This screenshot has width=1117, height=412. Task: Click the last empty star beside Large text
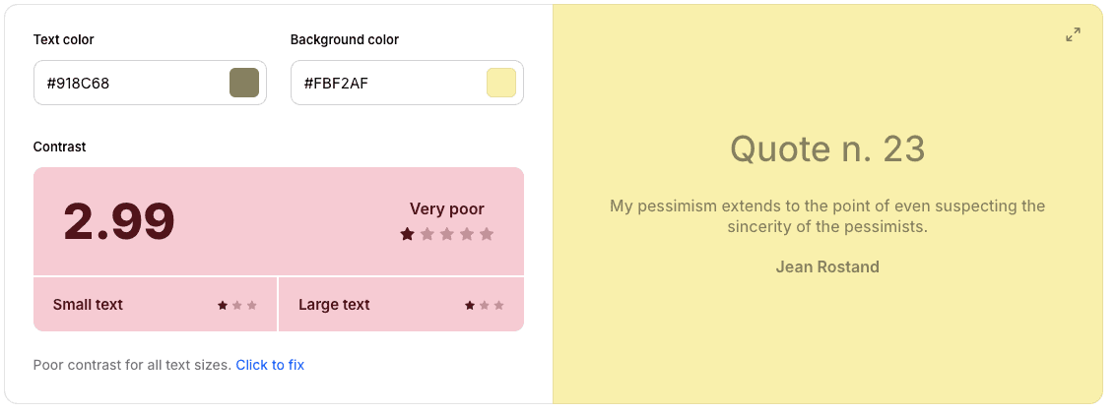pyautogui.click(x=498, y=305)
